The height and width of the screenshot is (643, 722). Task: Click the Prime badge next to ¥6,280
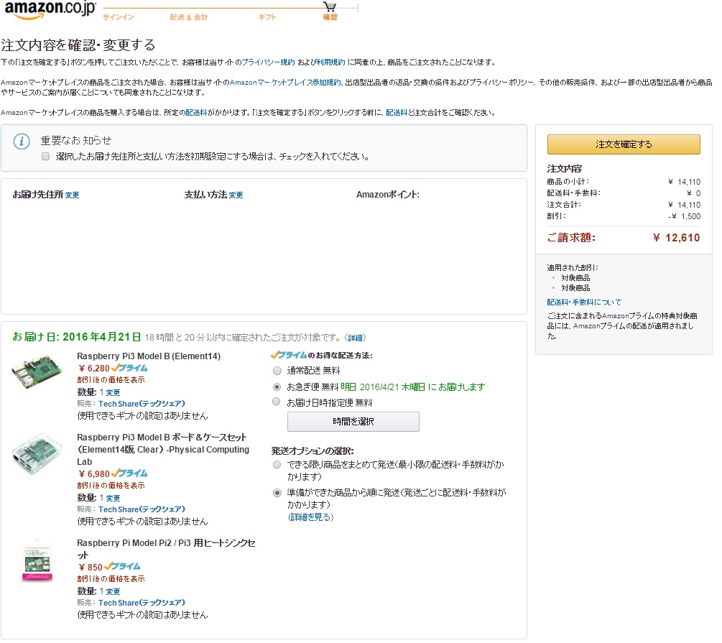130,368
